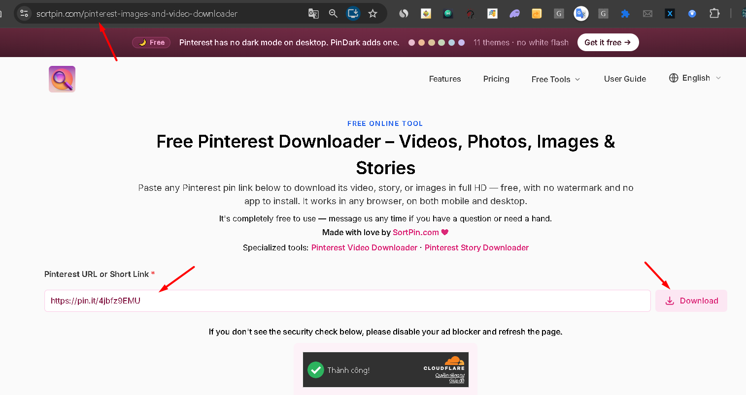The height and width of the screenshot is (395, 746).
Task: Click the blue X extension icon
Action: point(670,14)
